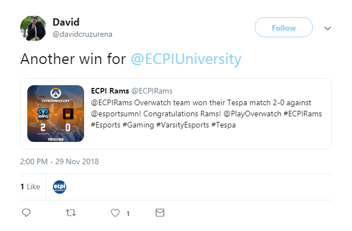This screenshot has width=352, height=231.
Task: Click the @ECPIRams handle in quoted tweet
Action: click(x=152, y=91)
